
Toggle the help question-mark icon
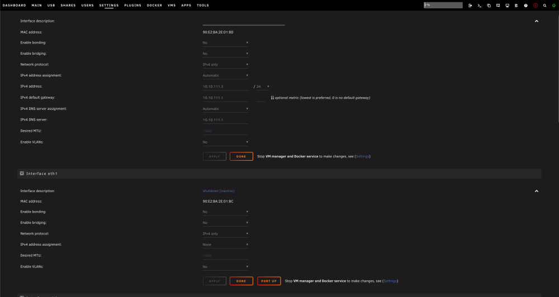click(x=525, y=6)
